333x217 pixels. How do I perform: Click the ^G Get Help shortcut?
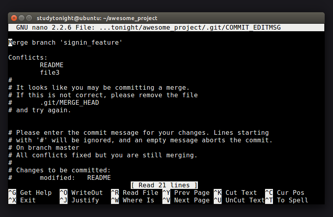tap(30, 192)
